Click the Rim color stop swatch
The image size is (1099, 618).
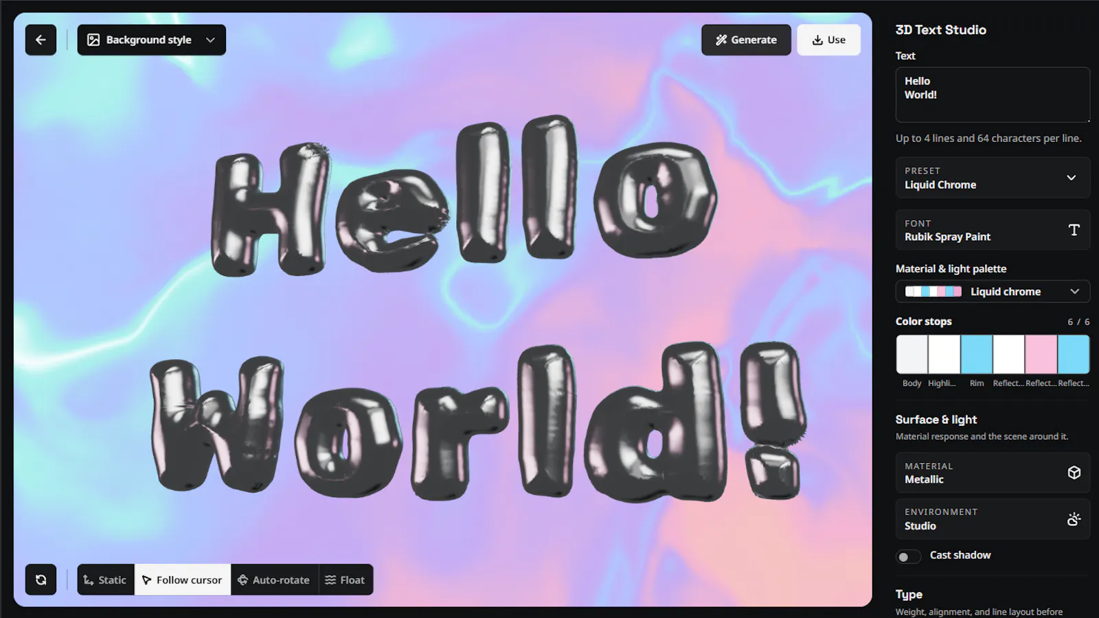click(x=977, y=354)
